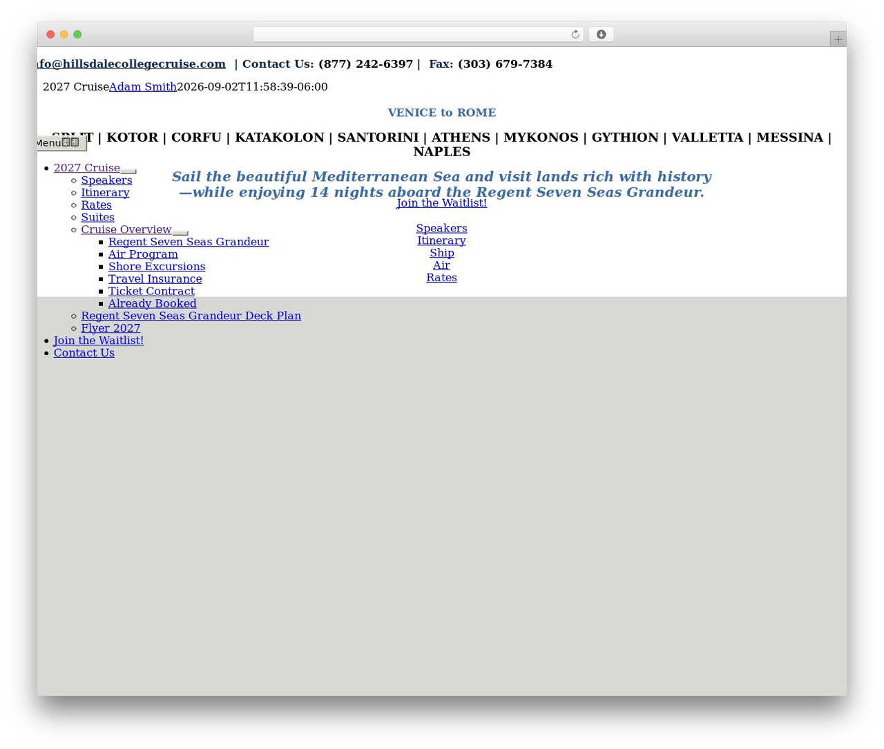Follow the Air quick link
884x749 pixels.
pos(442,266)
